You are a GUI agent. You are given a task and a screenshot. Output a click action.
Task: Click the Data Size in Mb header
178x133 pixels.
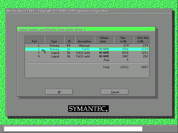pos(141,40)
